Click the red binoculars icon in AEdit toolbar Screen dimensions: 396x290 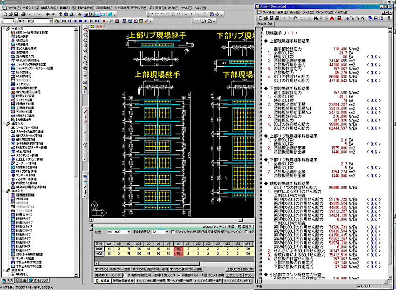(x=332, y=18)
